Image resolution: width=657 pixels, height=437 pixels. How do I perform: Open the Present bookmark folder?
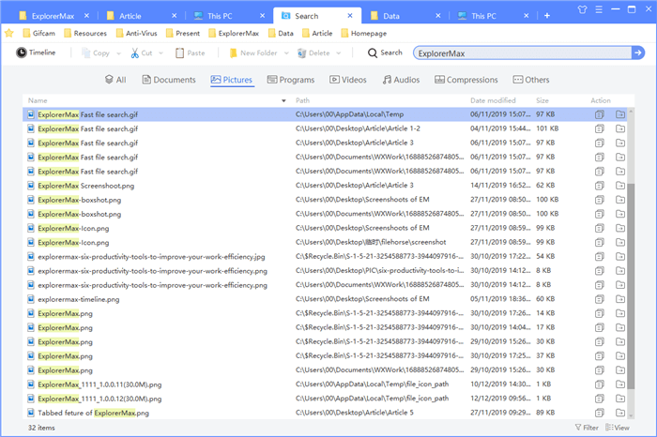coord(183,33)
